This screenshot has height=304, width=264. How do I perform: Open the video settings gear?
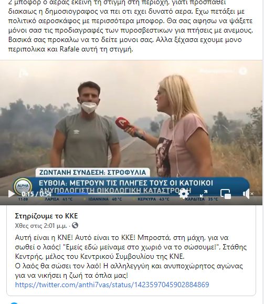coord(183,194)
